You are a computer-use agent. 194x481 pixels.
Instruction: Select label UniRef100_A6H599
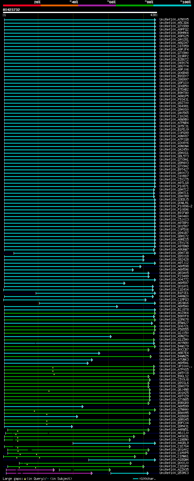coord(174,406)
